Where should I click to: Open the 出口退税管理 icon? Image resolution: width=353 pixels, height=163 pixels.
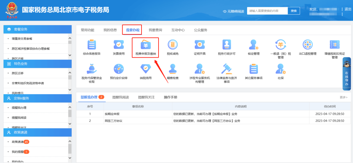pyautogui.click(x=308, y=45)
